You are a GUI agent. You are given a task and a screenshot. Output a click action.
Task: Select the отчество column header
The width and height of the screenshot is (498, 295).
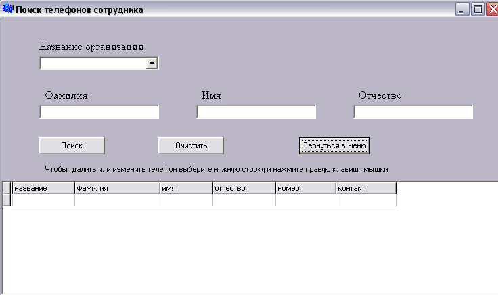point(244,188)
